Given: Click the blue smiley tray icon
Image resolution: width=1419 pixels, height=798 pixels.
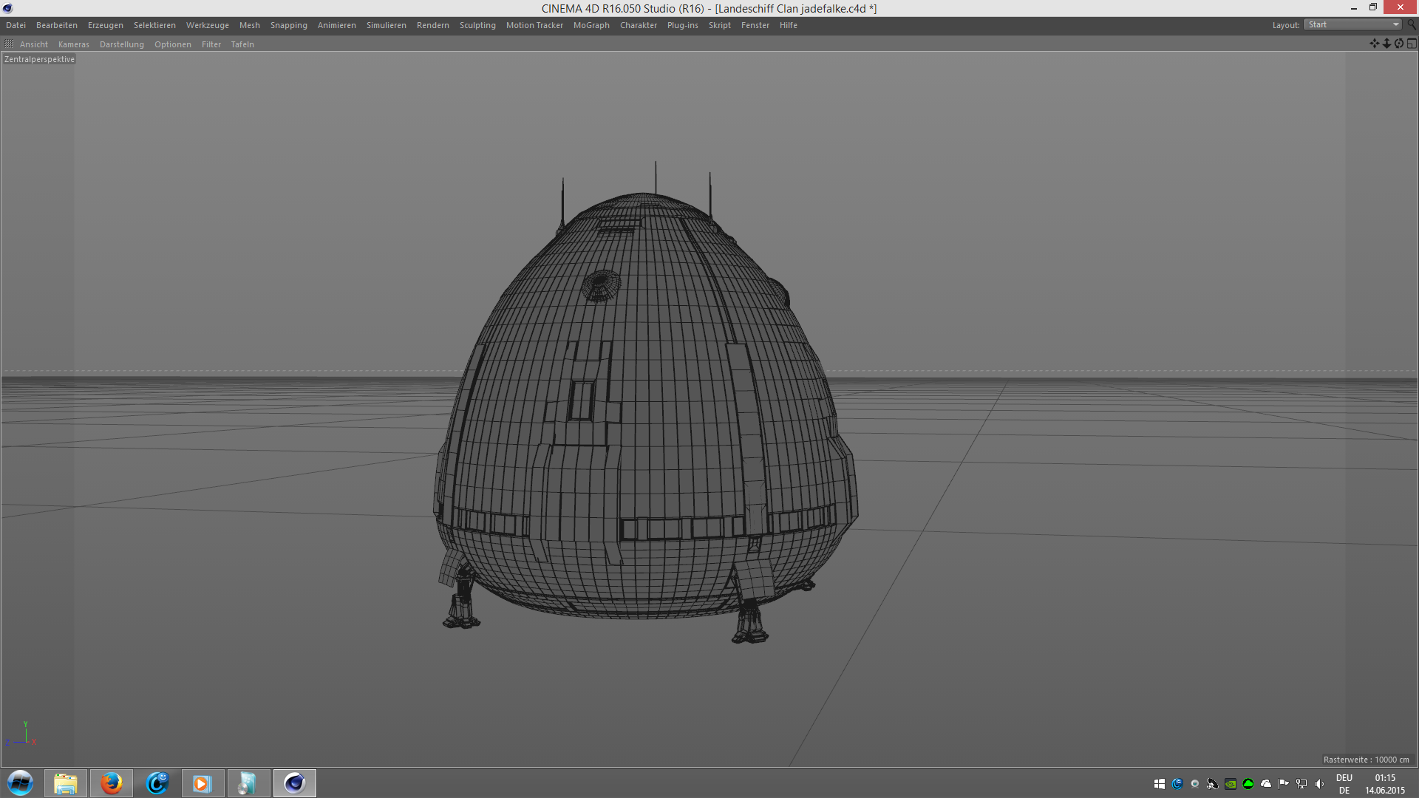Looking at the screenshot, I should coord(1177,784).
